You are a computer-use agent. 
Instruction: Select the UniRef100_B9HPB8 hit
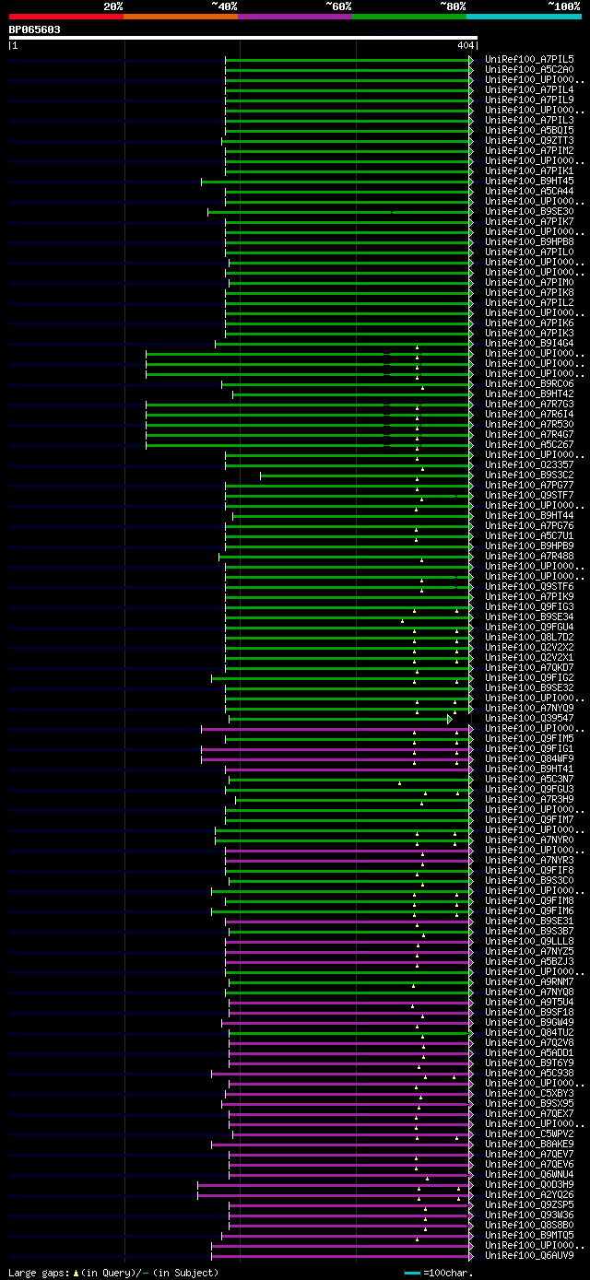[x=529, y=241]
